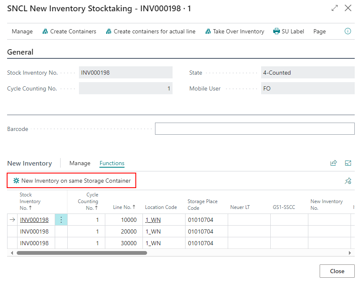Viewport: 361px width, 284px height.
Task: Print the SU Label
Action: (289, 31)
